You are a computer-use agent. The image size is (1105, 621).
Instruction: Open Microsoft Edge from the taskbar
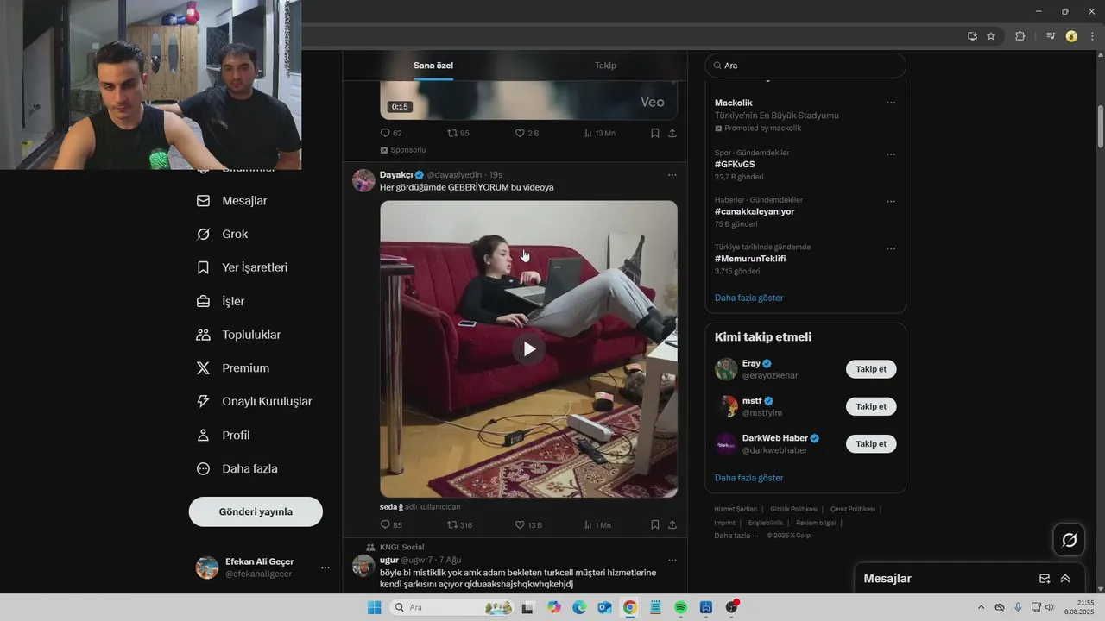[579, 607]
